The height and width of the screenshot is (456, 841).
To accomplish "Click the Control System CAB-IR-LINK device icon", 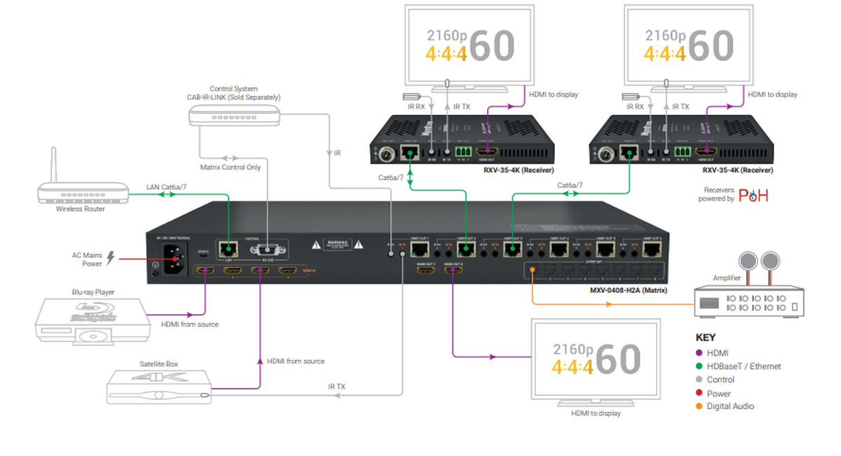I will [x=234, y=115].
